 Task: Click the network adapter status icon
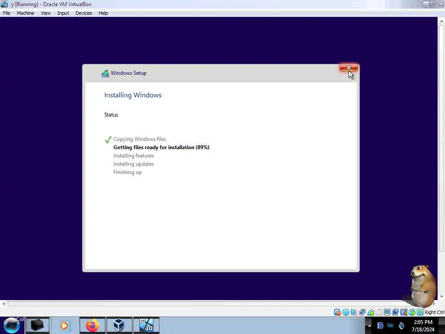[362, 312]
